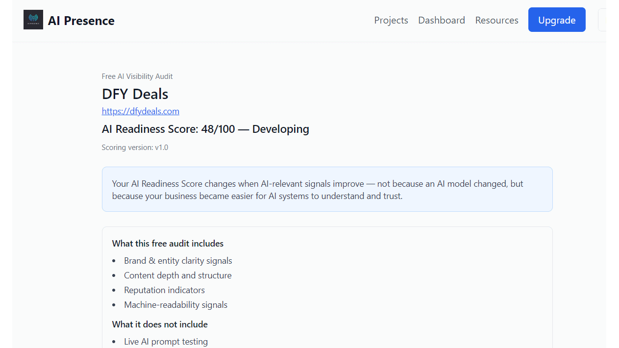The height and width of the screenshot is (348, 619).
Task: Click the Content depth and structure item
Action: point(178,275)
